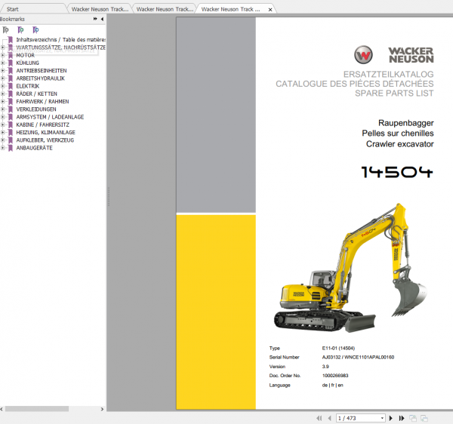Expand the HEIZUNG, KLIMAANLAGE bookmark node
The width and height of the screenshot is (453, 424).
[3, 132]
